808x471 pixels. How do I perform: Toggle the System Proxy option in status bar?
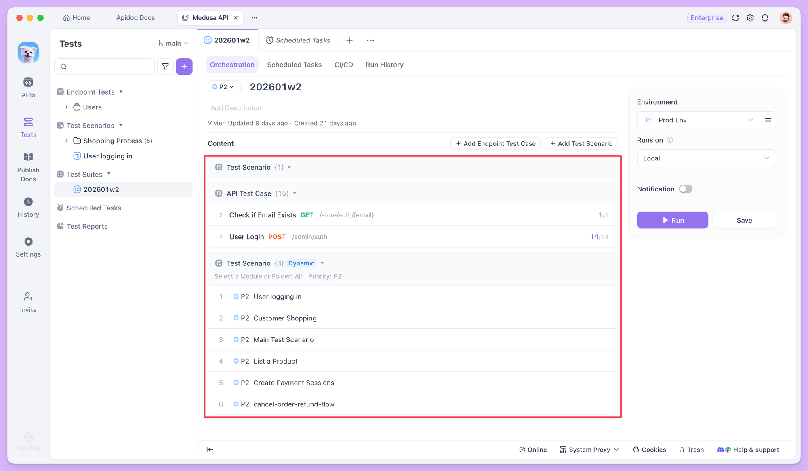pos(589,449)
